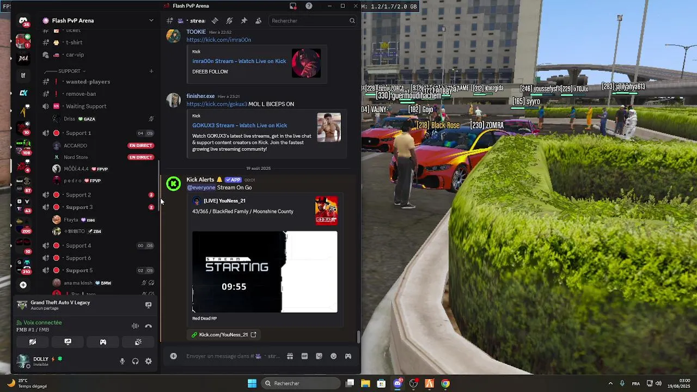Click Voix connectée status text
Viewport: 697px width, 392px height.
(x=42, y=323)
